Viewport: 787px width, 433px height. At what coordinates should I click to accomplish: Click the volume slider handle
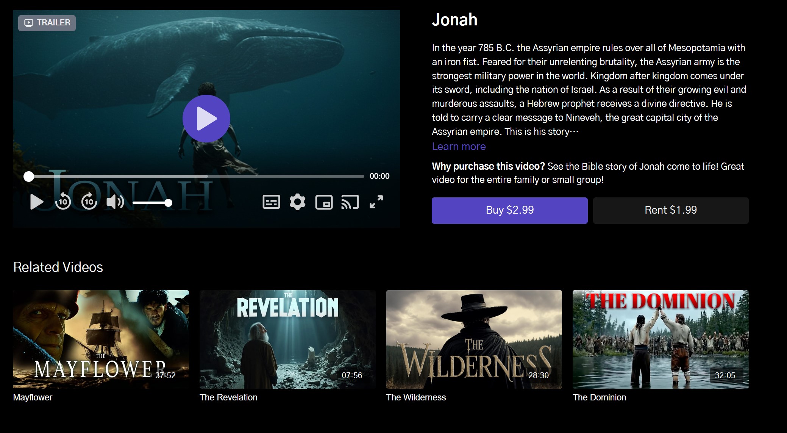(x=169, y=203)
